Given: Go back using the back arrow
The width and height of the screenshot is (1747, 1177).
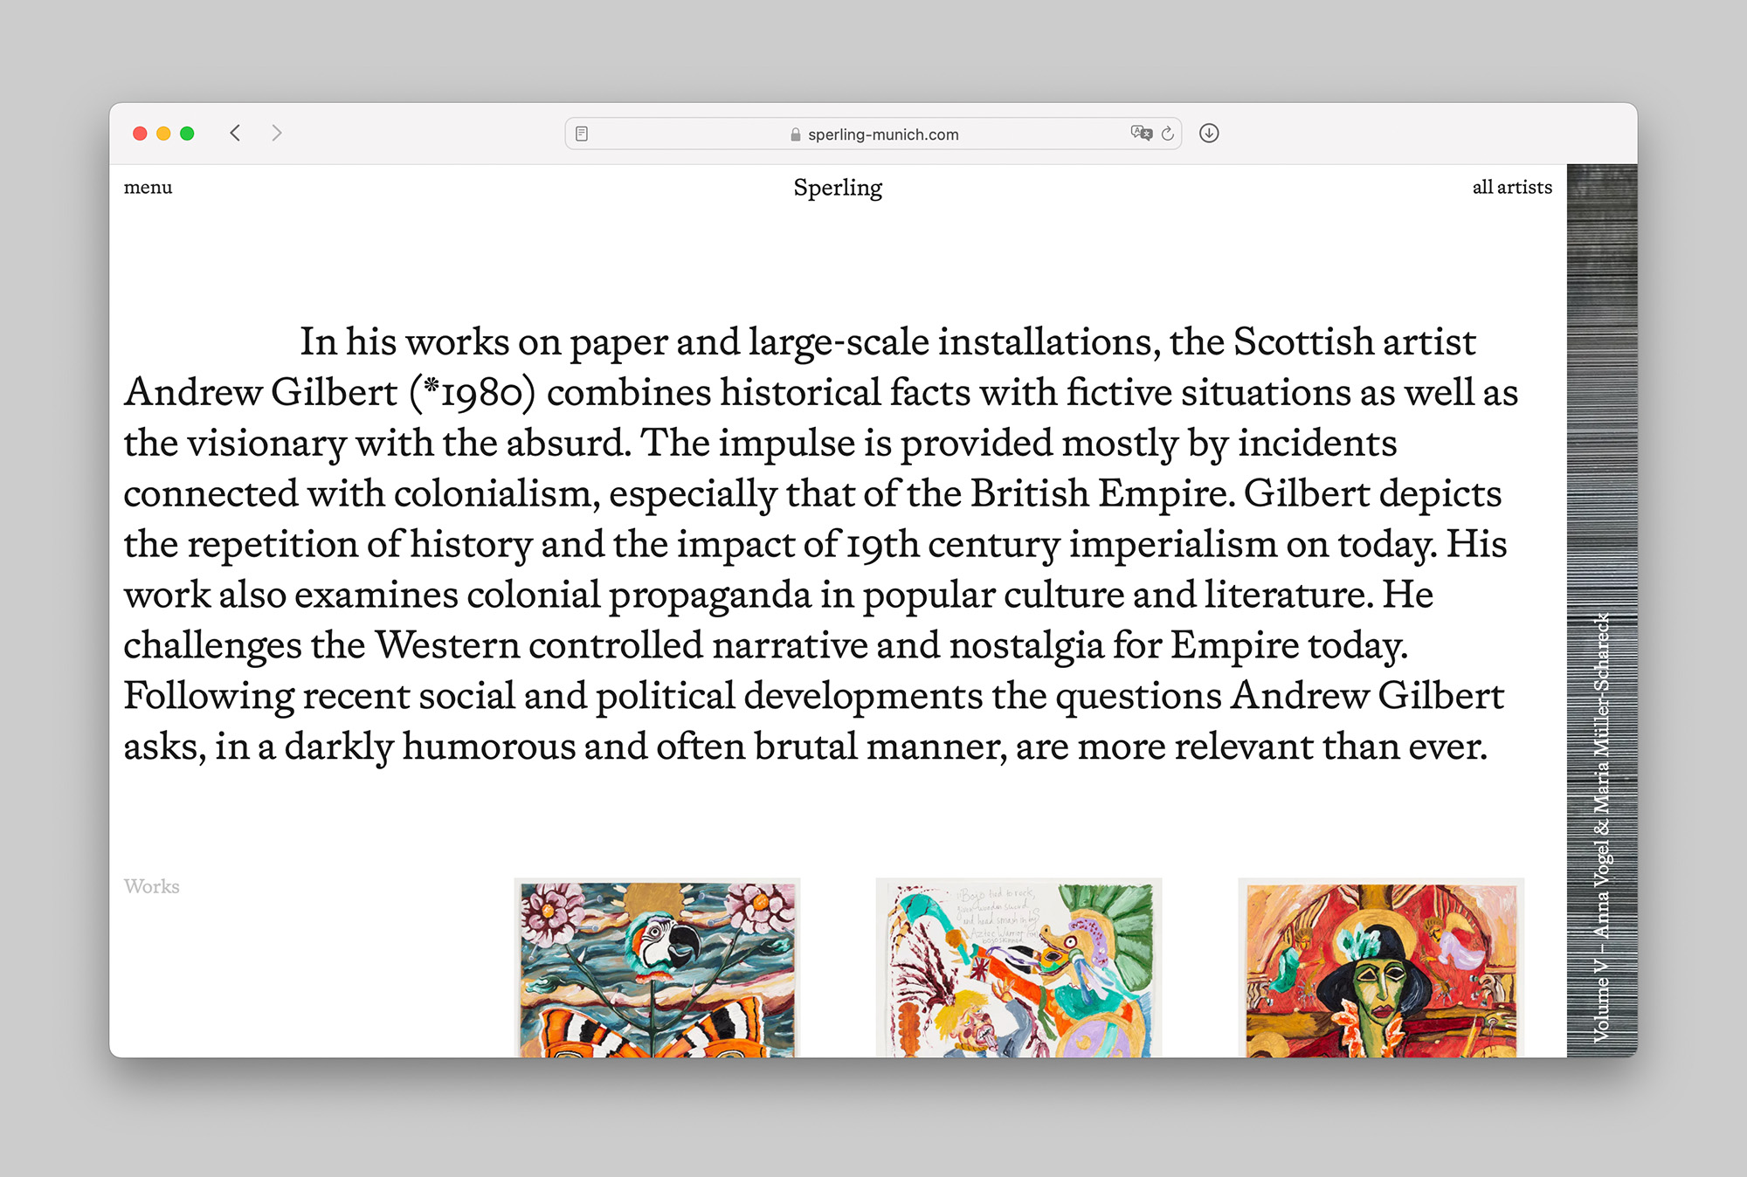Looking at the screenshot, I should pyautogui.click(x=235, y=133).
